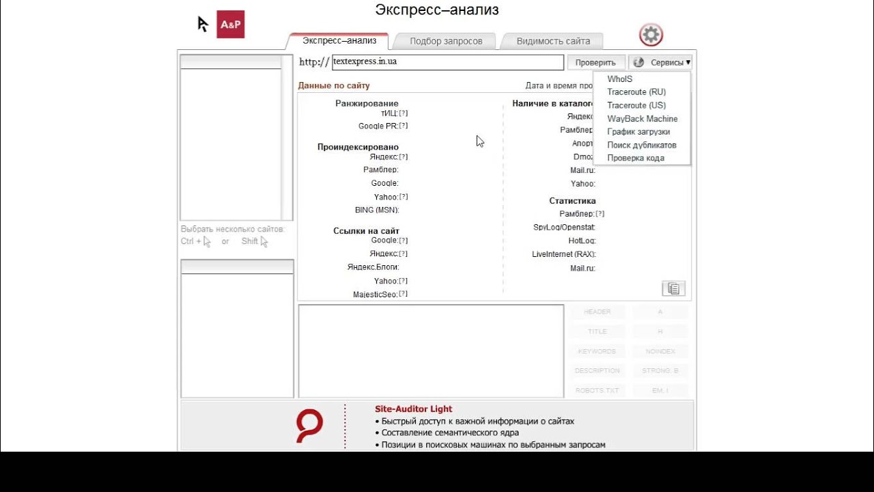
Task: Select Проверка кода in the services menu
Action: click(x=636, y=158)
